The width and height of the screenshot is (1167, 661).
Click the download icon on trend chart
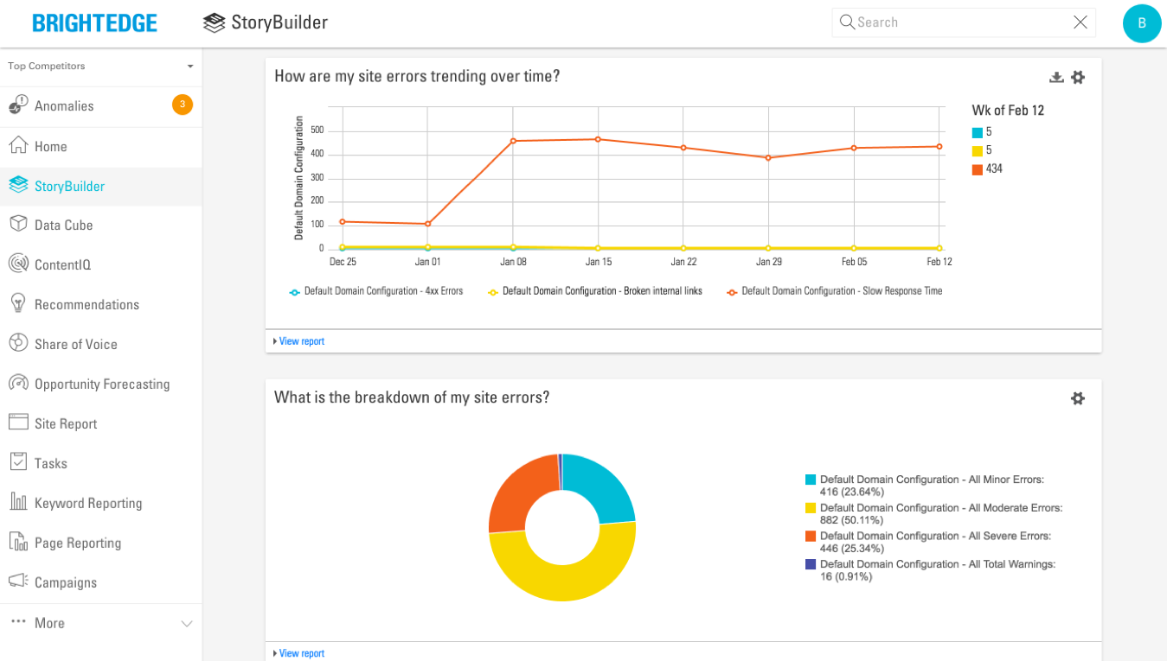tap(1056, 77)
